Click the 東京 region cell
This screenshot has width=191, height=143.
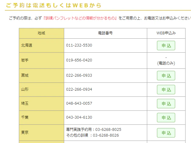tap(42, 133)
